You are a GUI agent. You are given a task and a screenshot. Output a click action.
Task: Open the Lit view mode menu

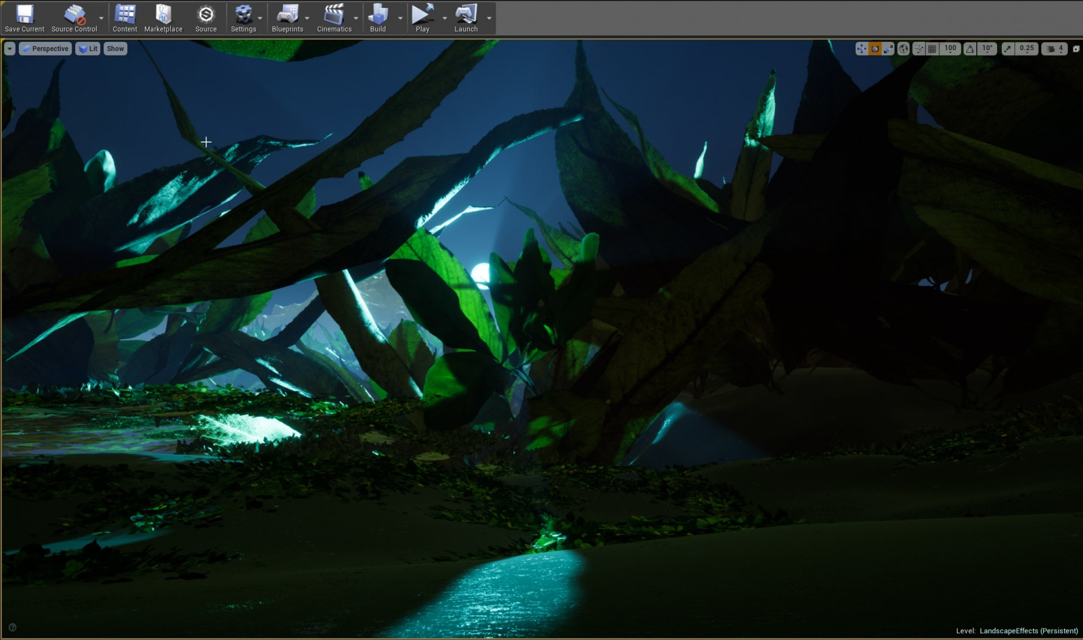(88, 48)
